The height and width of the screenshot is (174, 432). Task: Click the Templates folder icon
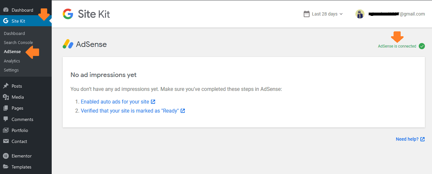pyautogui.click(x=5, y=167)
